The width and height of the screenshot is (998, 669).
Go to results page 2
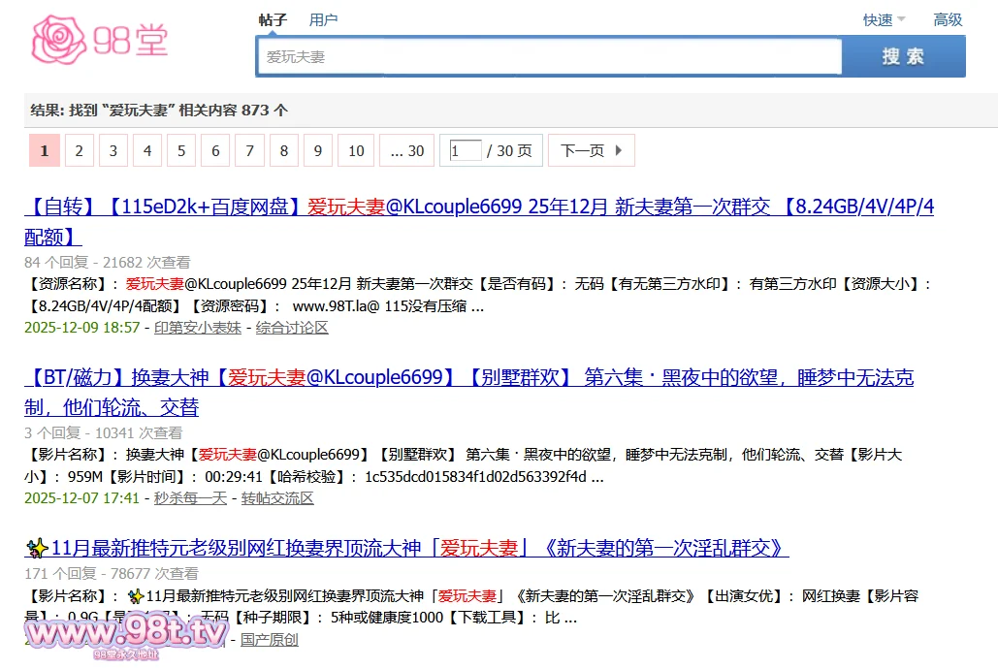click(x=79, y=150)
